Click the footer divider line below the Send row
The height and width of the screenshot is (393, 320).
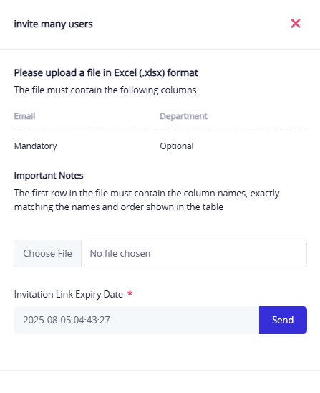pos(160,370)
